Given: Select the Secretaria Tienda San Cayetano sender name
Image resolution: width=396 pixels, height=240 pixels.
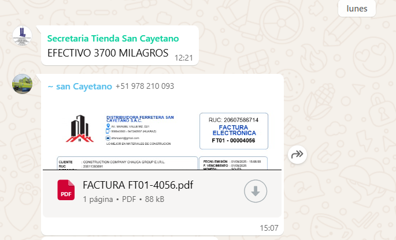Looking at the screenshot, I should click(x=113, y=39).
